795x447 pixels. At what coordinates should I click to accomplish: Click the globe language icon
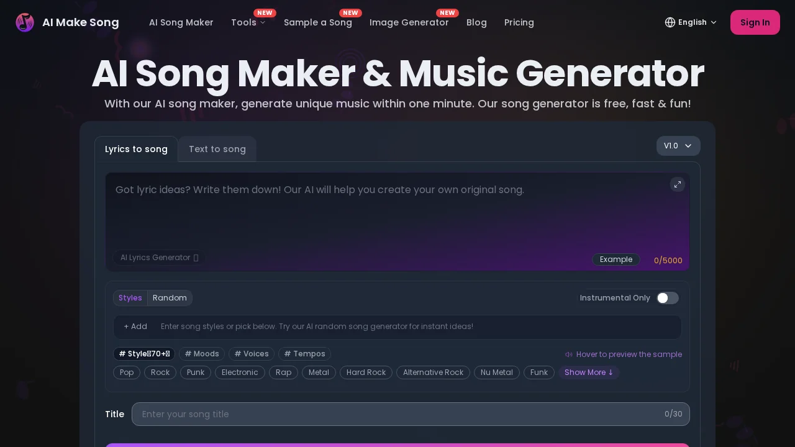coord(670,22)
